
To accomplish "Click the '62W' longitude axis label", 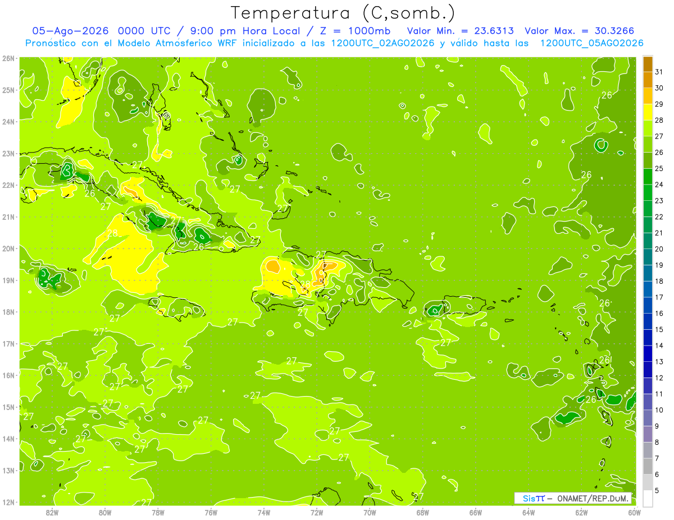I will (581, 512).
